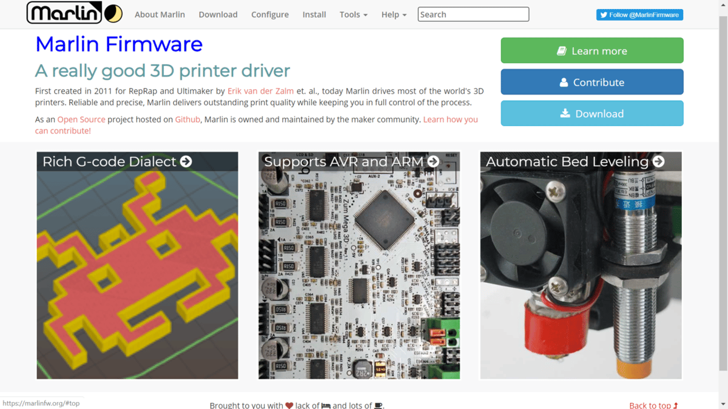Click the blue Contribute button

pos(592,82)
